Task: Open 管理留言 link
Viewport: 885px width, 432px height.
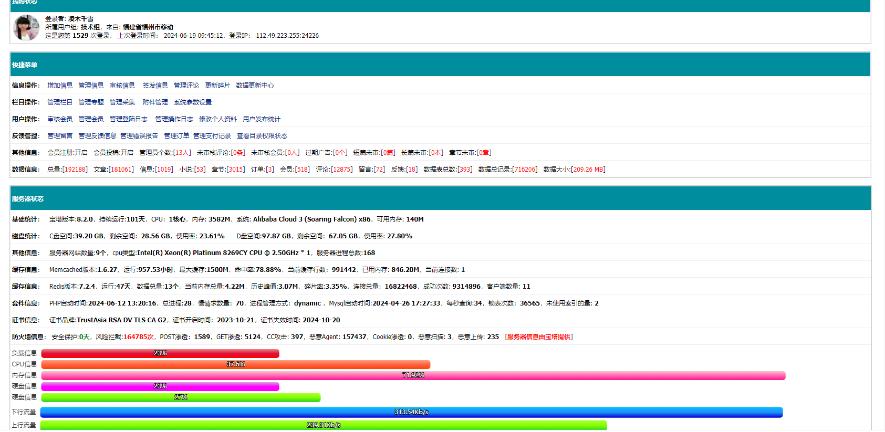Action: [60, 136]
